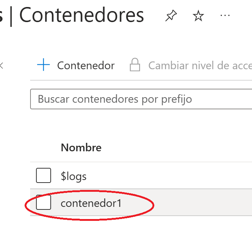Screen dimensions: 252x240
Task: Tick the checkbox next to $logs
Action: pyautogui.click(x=44, y=176)
